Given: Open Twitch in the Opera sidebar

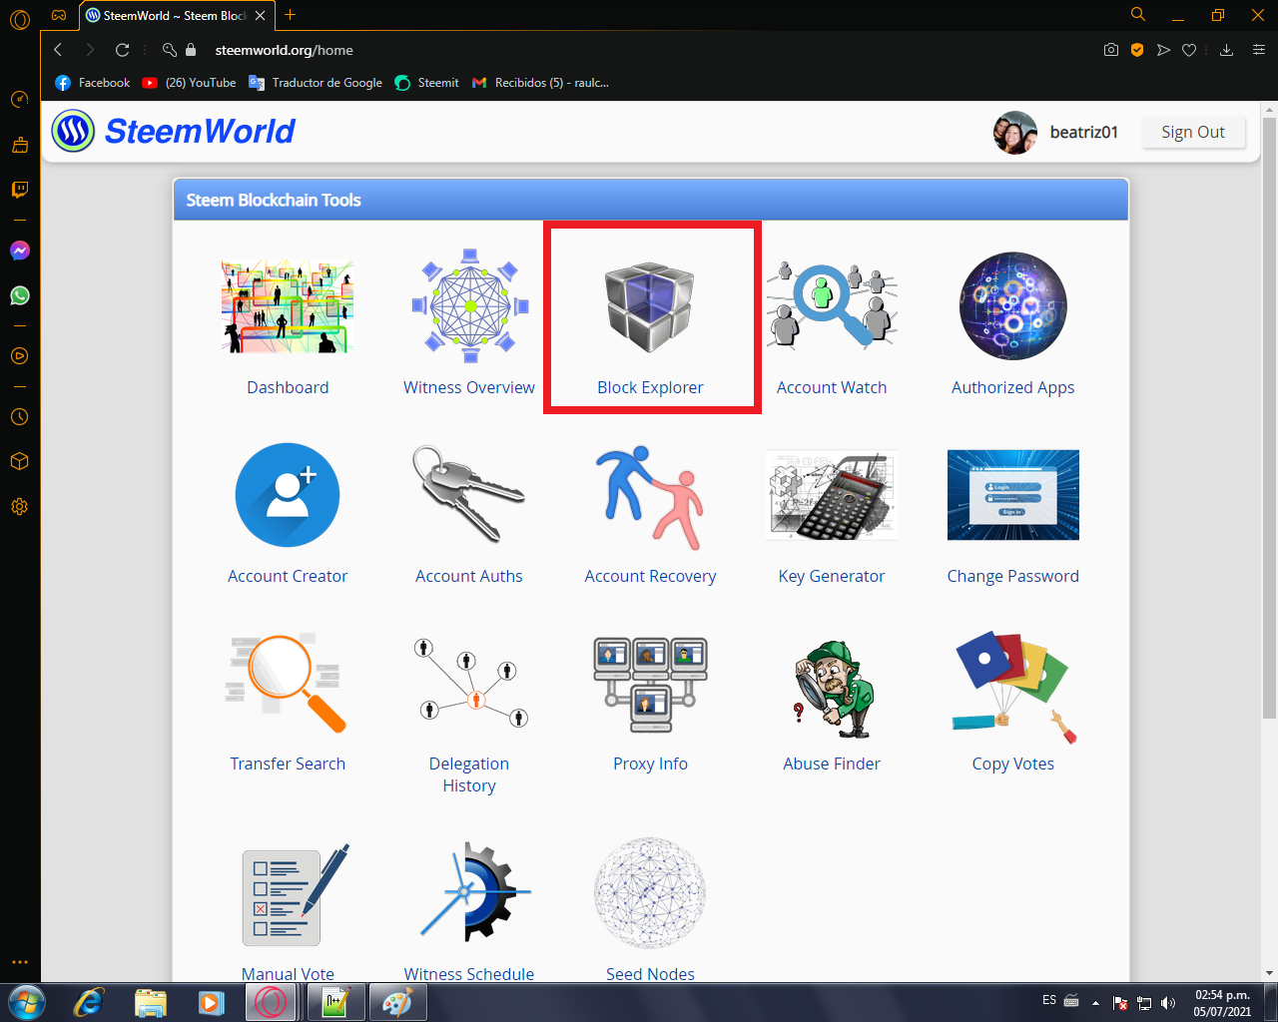Looking at the screenshot, I should [x=19, y=190].
